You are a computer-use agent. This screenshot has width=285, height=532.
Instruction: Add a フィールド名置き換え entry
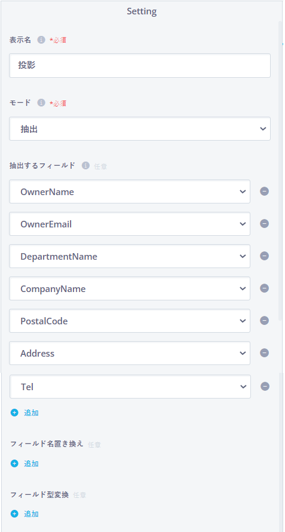point(24,464)
